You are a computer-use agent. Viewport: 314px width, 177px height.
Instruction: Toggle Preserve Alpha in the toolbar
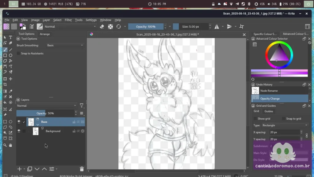tap(110, 26)
